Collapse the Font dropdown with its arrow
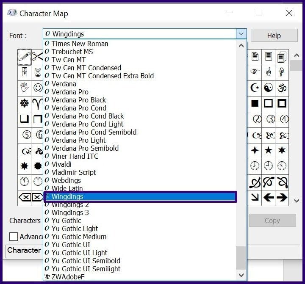305x284 pixels. [241, 34]
